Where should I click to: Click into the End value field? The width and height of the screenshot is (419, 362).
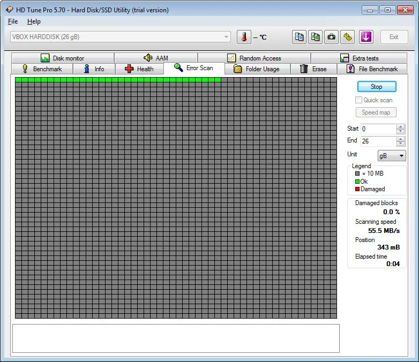point(378,141)
